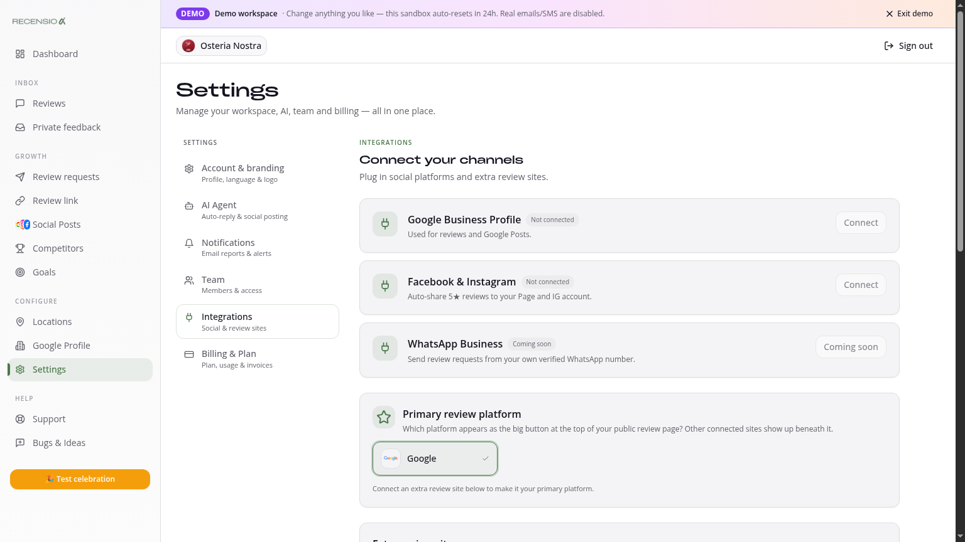The height and width of the screenshot is (542, 965).
Task: Click the AI Agent robot icon
Action: pyautogui.click(x=189, y=206)
